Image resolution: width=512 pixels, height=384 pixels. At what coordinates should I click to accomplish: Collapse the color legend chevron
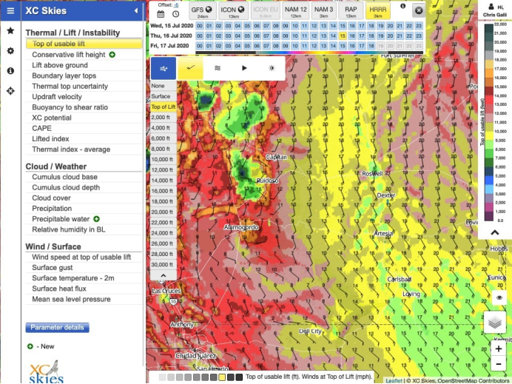coord(495,232)
